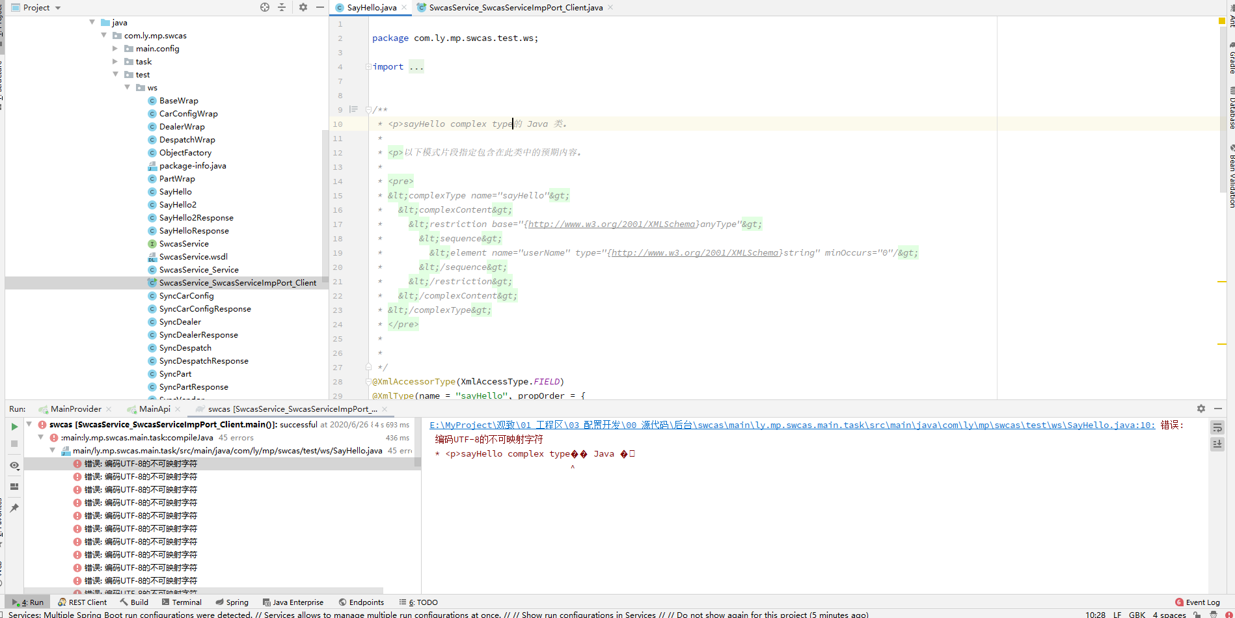The image size is (1235, 618).
Task: Collapse the test package
Action: [x=115, y=74]
